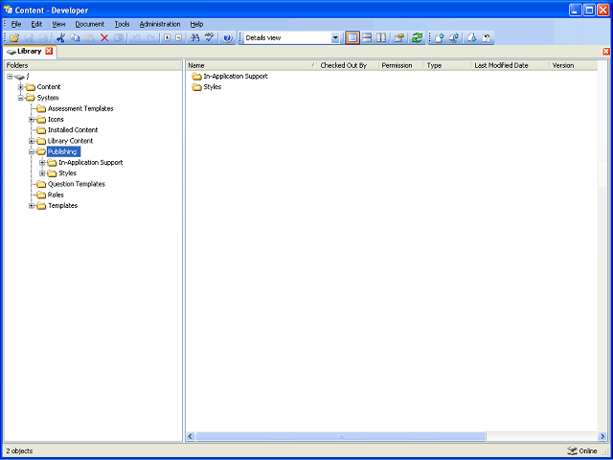613x460 pixels.
Task: Click the Check Out document icon
Action: tap(472, 38)
